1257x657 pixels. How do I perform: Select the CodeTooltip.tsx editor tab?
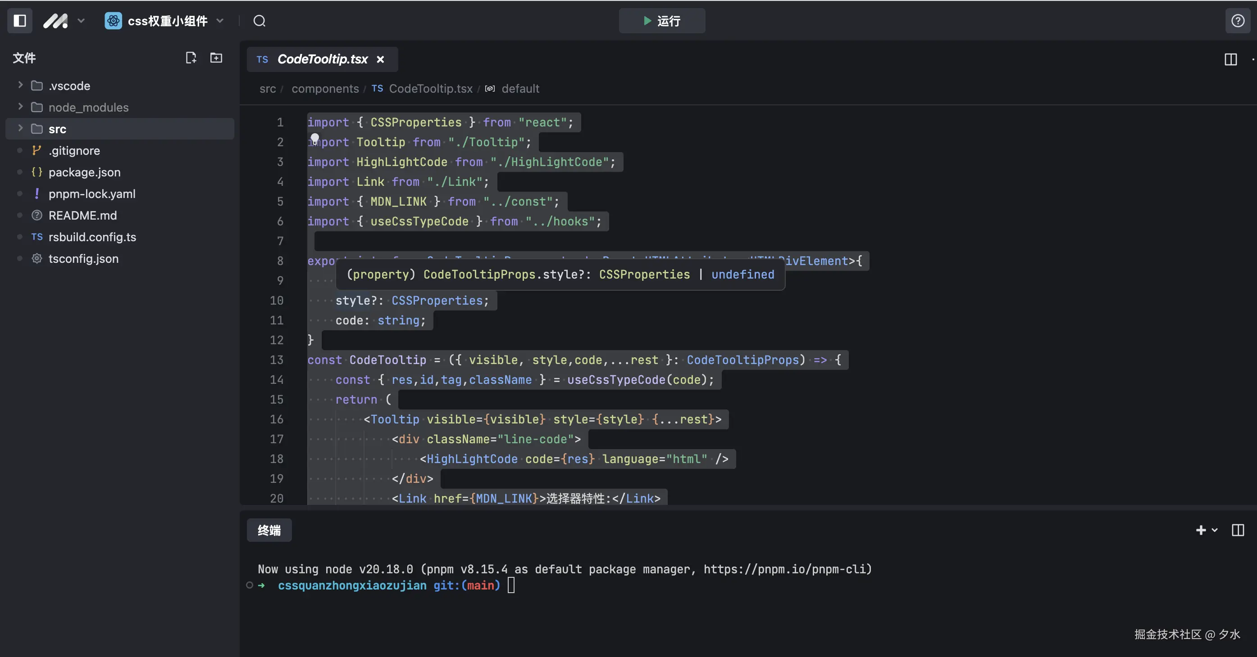(322, 59)
